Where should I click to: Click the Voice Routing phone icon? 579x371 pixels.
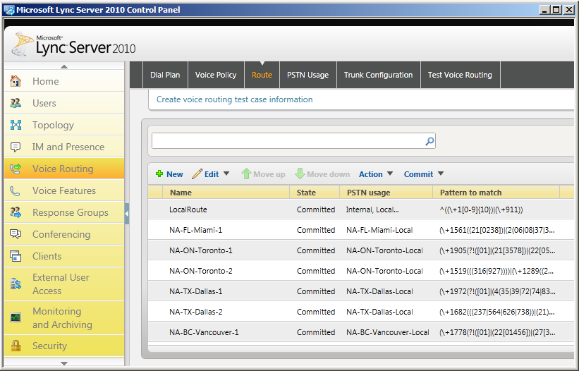pos(16,169)
